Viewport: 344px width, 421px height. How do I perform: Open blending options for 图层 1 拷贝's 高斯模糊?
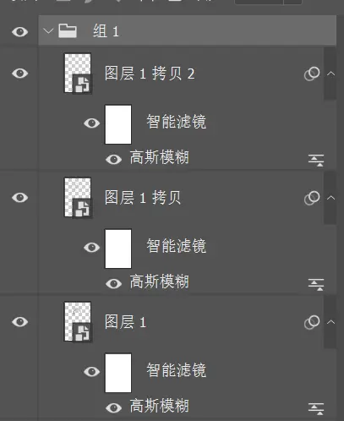pyautogui.click(x=316, y=285)
